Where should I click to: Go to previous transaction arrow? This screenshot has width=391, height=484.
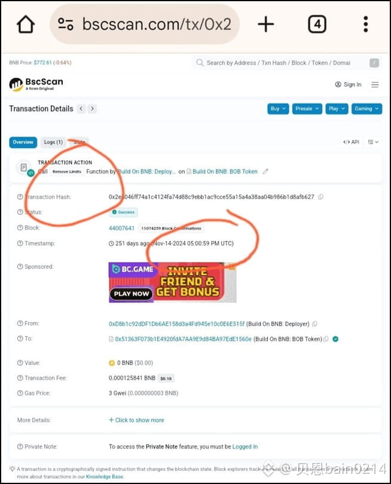pos(81,109)
